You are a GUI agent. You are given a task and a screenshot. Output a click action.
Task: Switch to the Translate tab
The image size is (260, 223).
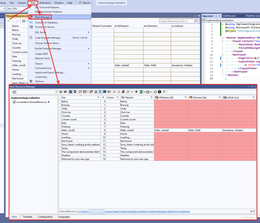[27, 217]
